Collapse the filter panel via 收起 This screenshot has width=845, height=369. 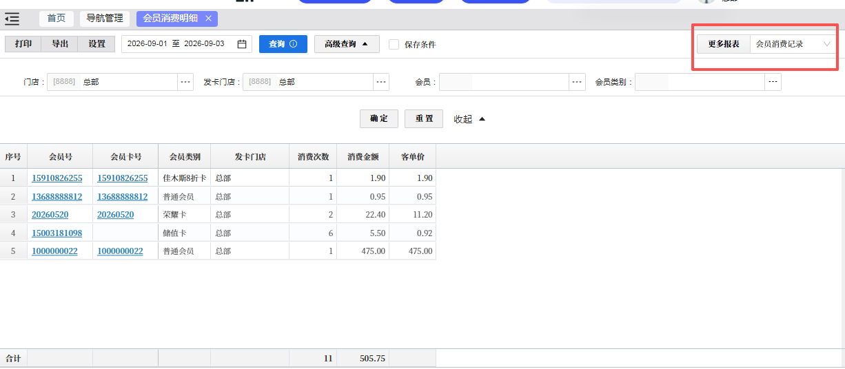pos(470,119)
